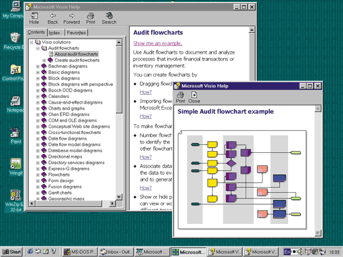Screen dimensions: 343x257
Task: Switch to the Favorites tab
Action: coord(76,33)
